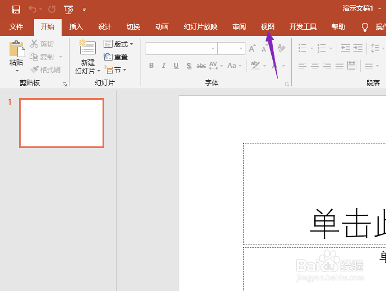The image size is (386, 291).
Task: Click the Redo/Repeat icon
Action: click(x=52, y=10)
